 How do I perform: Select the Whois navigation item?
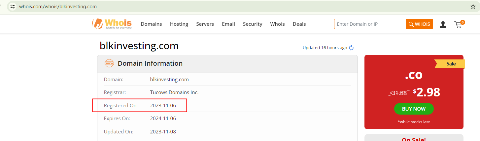click(x=277, y=24)
